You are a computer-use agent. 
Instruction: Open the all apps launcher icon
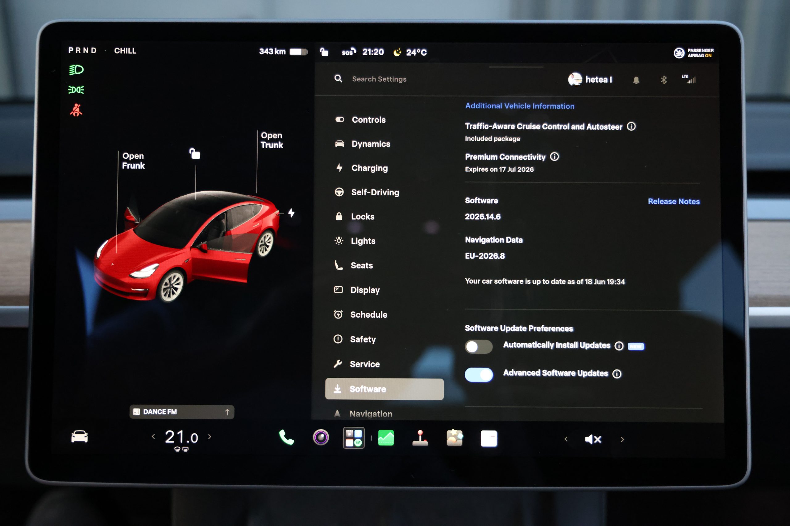pos(354,438)
